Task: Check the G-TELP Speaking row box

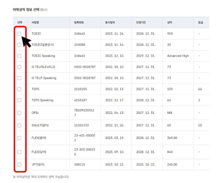Action: pyautogui.click(x=19, y=78)
